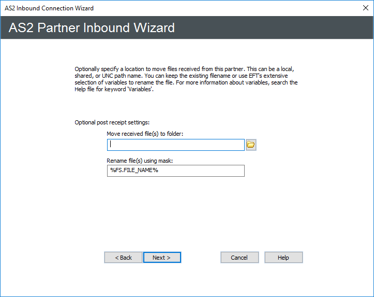This screenshot has height=297, width=374.
Task: Click the 'Help file for keyword' description line
Action: tap(98, 89)
